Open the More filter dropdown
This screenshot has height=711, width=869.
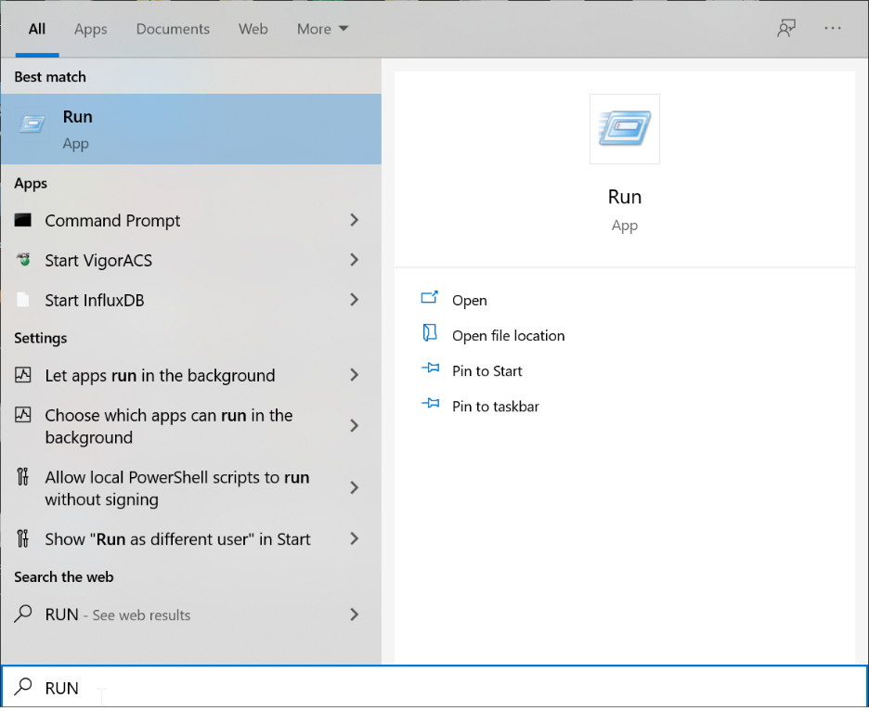pyautogui.click(x=322, y=29)
